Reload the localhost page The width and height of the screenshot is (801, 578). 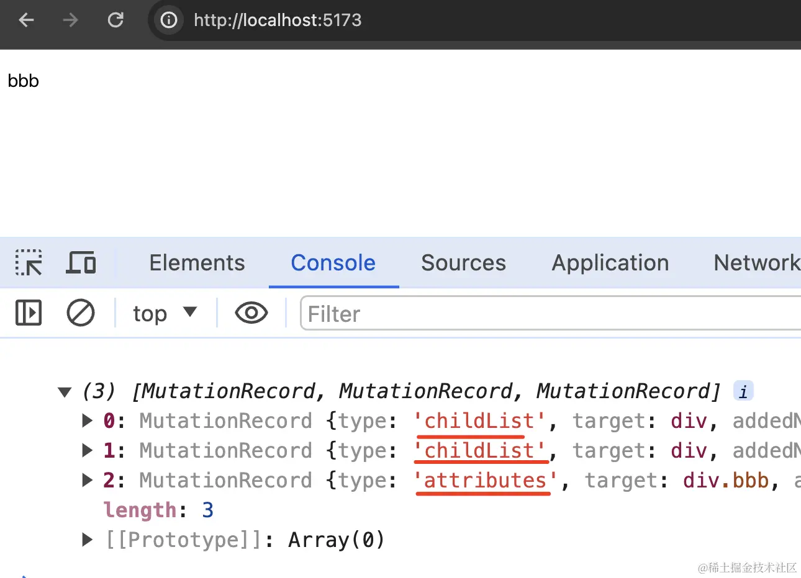click(115, 20)
